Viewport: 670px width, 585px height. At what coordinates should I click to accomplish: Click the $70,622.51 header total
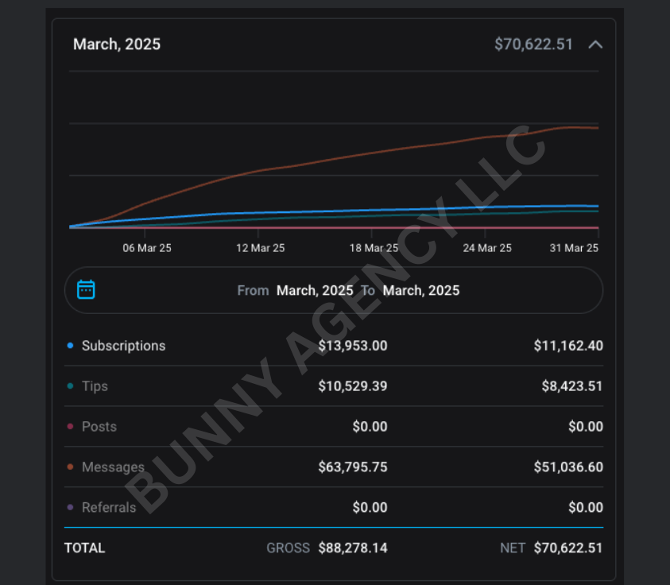[x=533, y=45]
